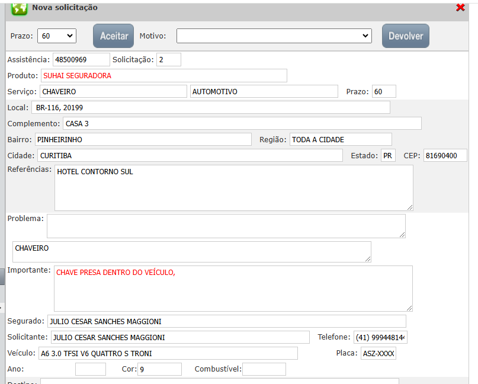Open the Prazo dropdown showing 60
This screenshot has width=478, height=384.
coord(57,36)
